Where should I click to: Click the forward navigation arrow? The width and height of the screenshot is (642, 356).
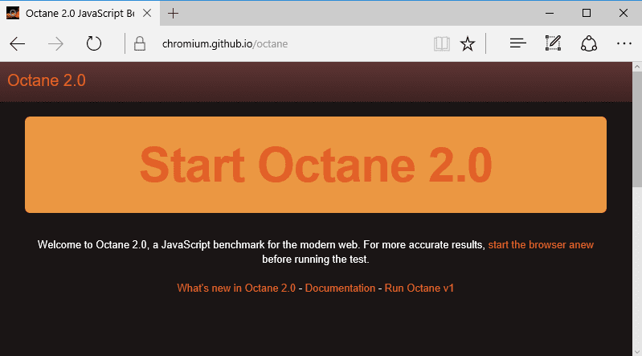coord(55,44)
